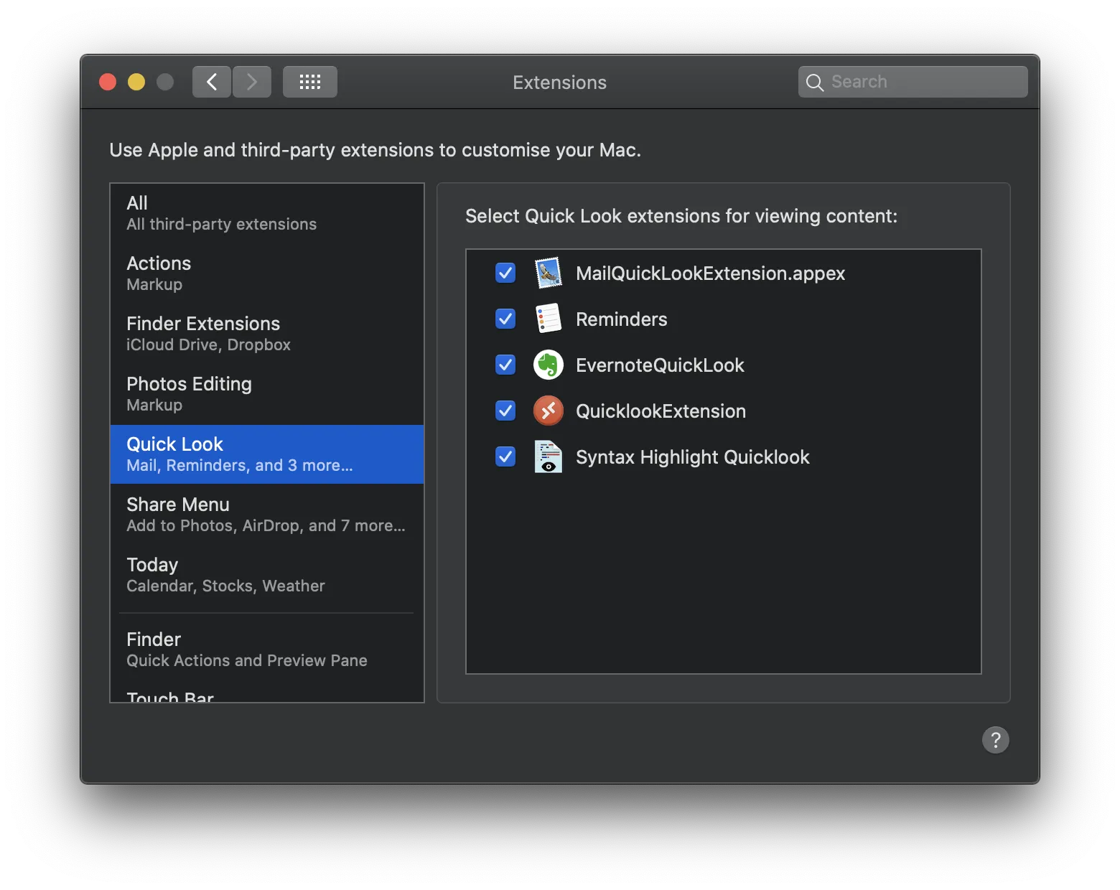
Task: Click the Evernote QuickLook extension icon
Action: pos(548,365)
